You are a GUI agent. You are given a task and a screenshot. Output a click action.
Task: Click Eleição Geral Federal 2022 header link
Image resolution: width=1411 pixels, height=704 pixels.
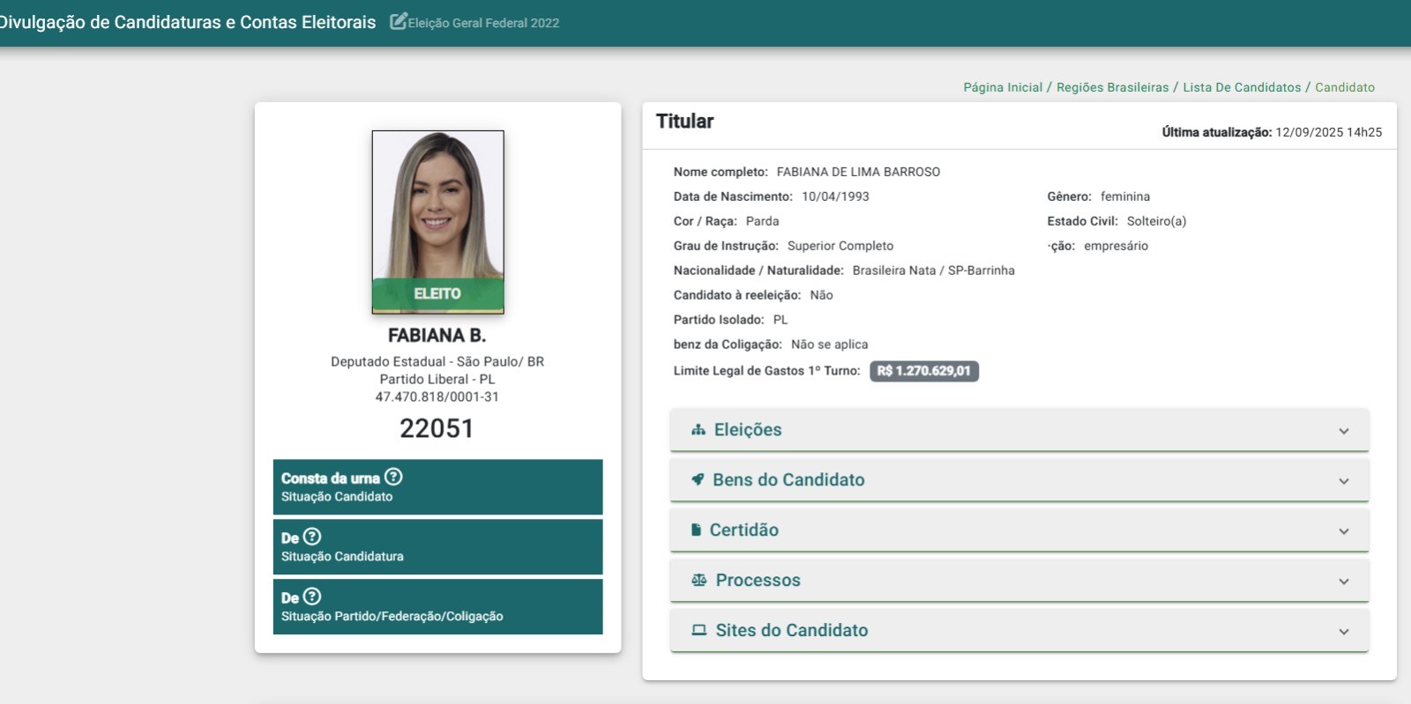[483, 23]
